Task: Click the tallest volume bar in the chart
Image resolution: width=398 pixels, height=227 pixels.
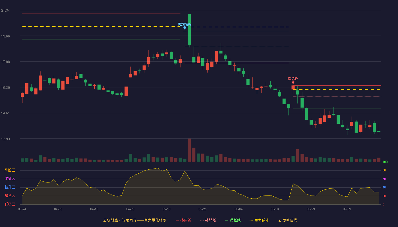Action: tap(189, 150)
